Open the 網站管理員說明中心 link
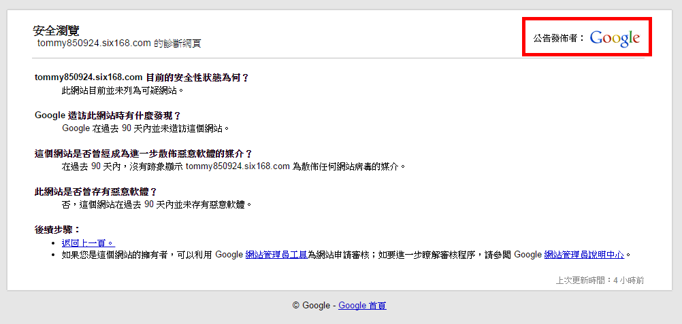The image size is (682, 324). [584, 255]
